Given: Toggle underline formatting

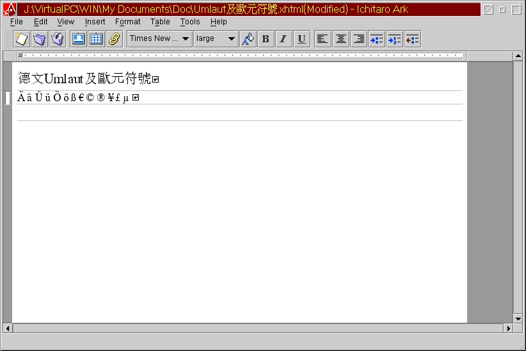Looking at the screenshot, I should click(x=302, y=39).
